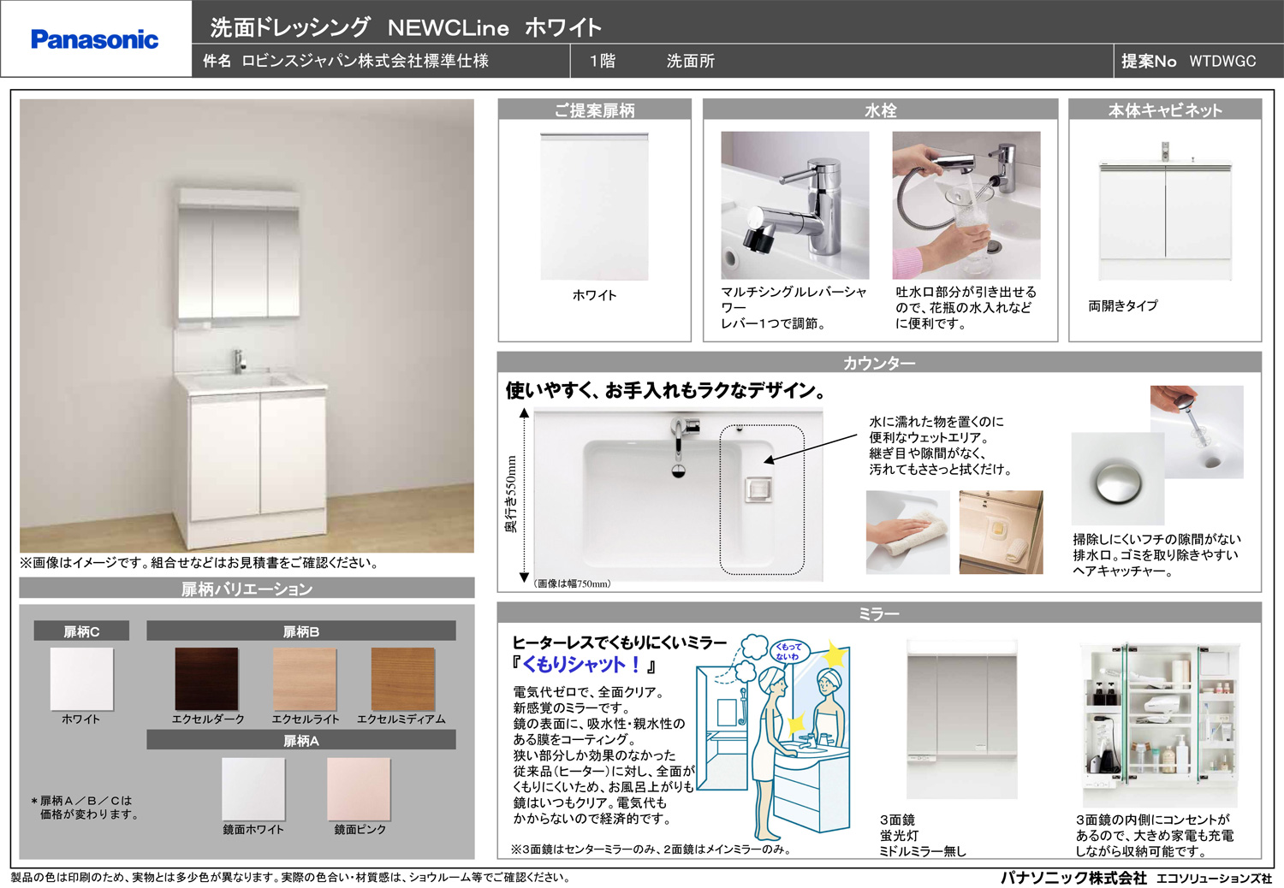The height and width of the screenshot is (888, 1284).
Task: Click the soap on wet area photo
Action: point(1001,532)
